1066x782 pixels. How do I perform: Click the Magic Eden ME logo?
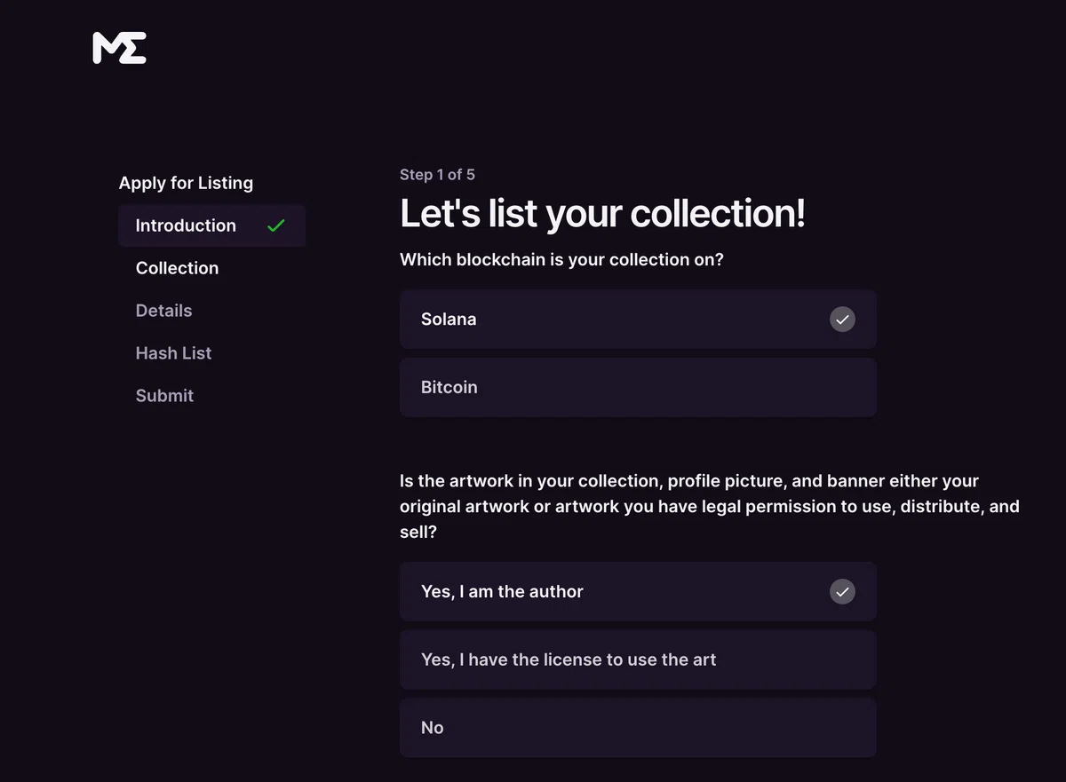point(119,48)
